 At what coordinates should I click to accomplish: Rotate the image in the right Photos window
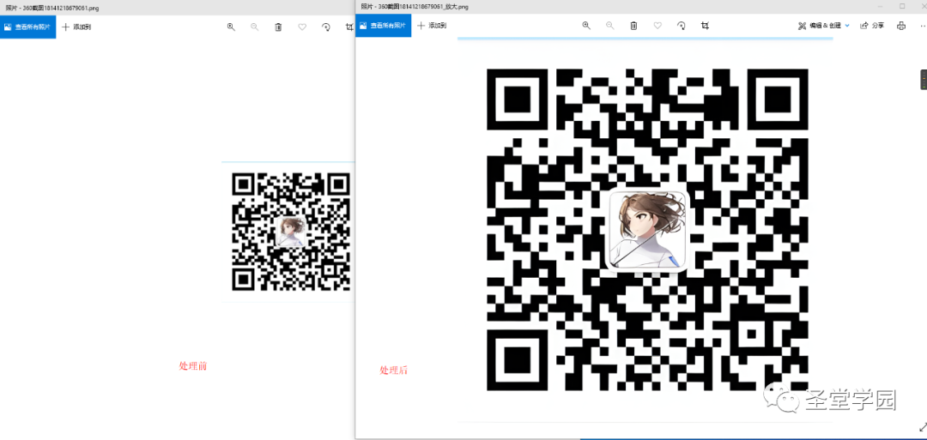point(681,26)
